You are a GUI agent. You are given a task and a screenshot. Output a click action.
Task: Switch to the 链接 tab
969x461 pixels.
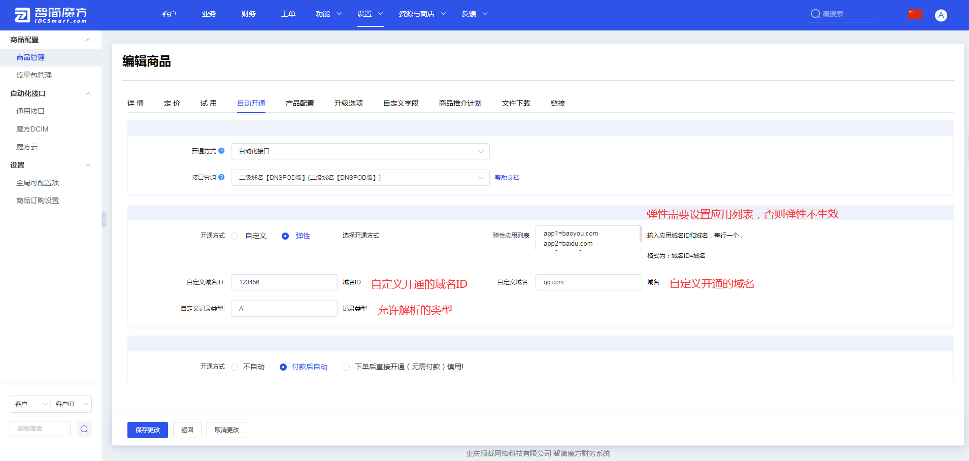point(558,103)
